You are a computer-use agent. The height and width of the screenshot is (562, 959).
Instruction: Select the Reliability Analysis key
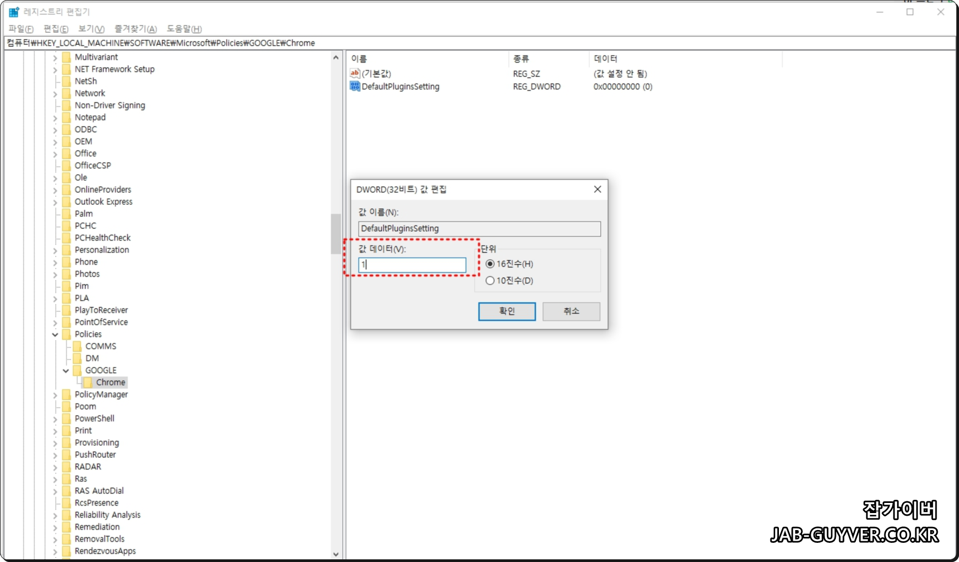coord(108,515)
